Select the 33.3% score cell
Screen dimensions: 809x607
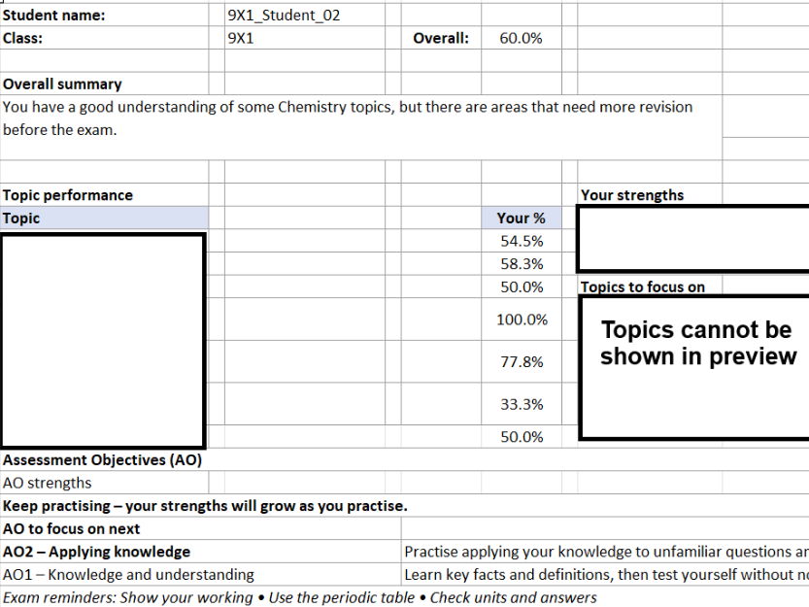click(x=523, y=404)
